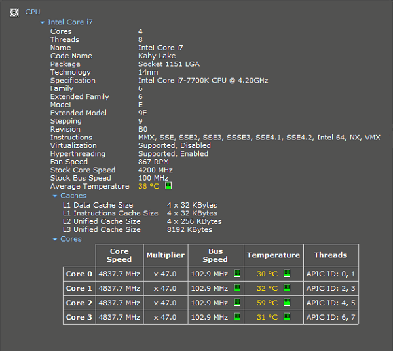The height and width of the screenshot is (351, 393).
Task: Select the Temperature column header
Action: tap(273, 255)
